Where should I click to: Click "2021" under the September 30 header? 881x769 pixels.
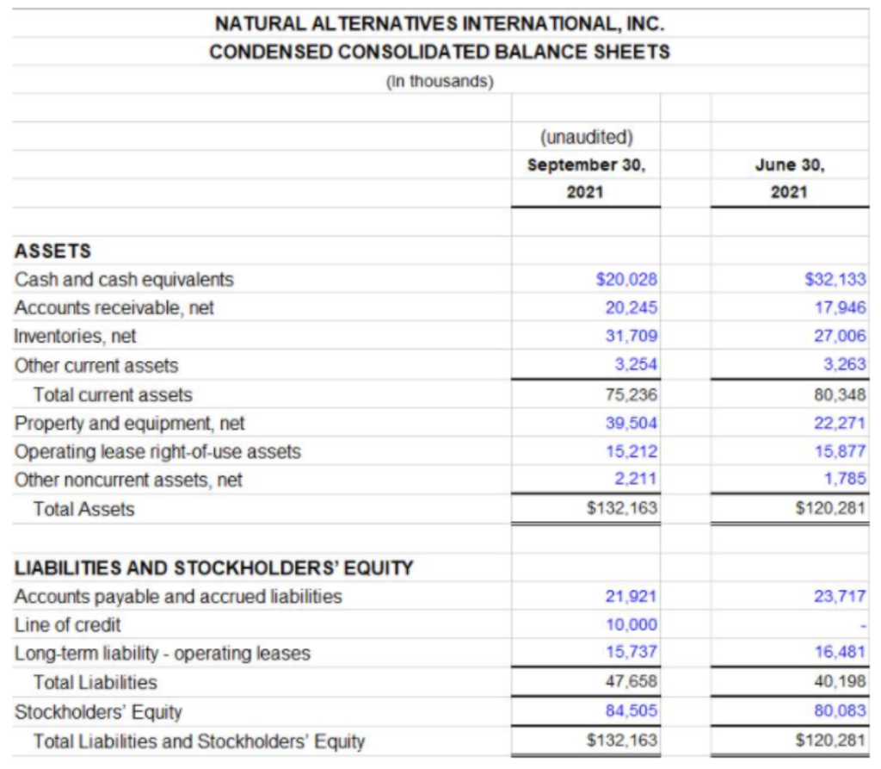pyautogui.click(x=585, y=192)
